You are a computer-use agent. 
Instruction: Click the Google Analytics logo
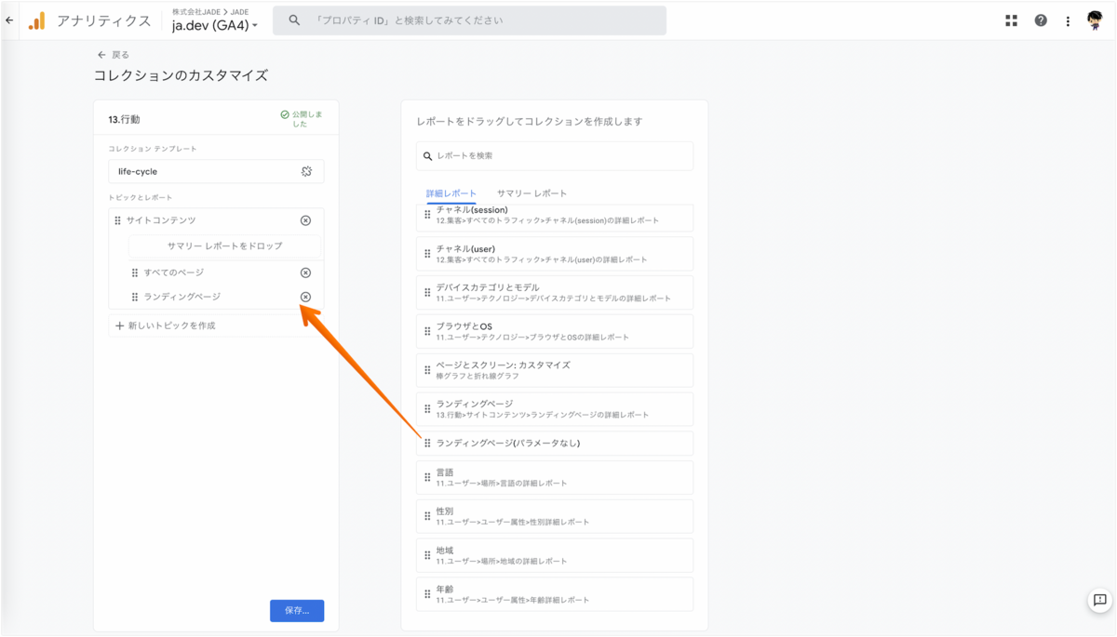(x=38, y=20)
